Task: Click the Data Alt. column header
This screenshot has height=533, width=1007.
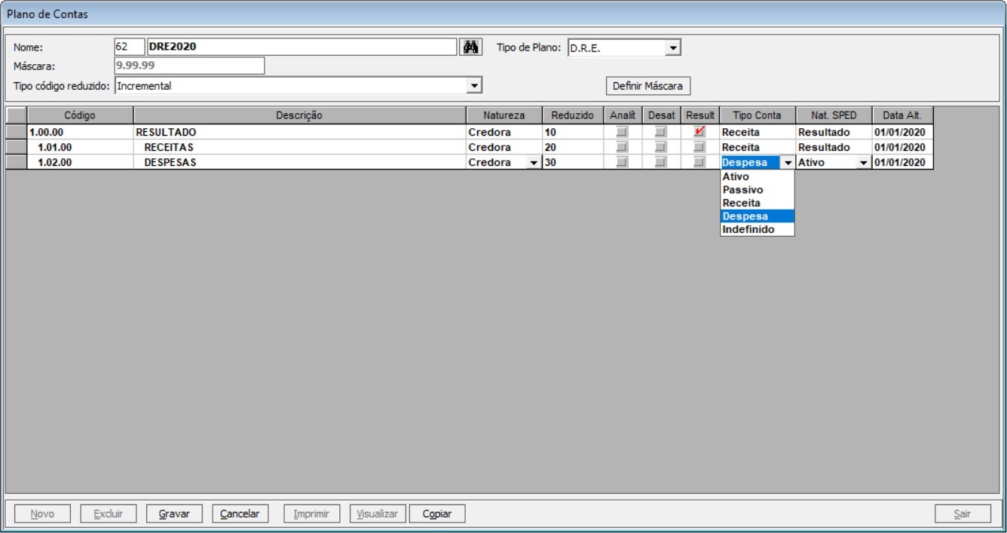Action: click(902, 115)
